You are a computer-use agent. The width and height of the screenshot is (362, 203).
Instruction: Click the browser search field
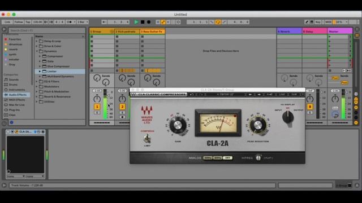coord(47,30)
